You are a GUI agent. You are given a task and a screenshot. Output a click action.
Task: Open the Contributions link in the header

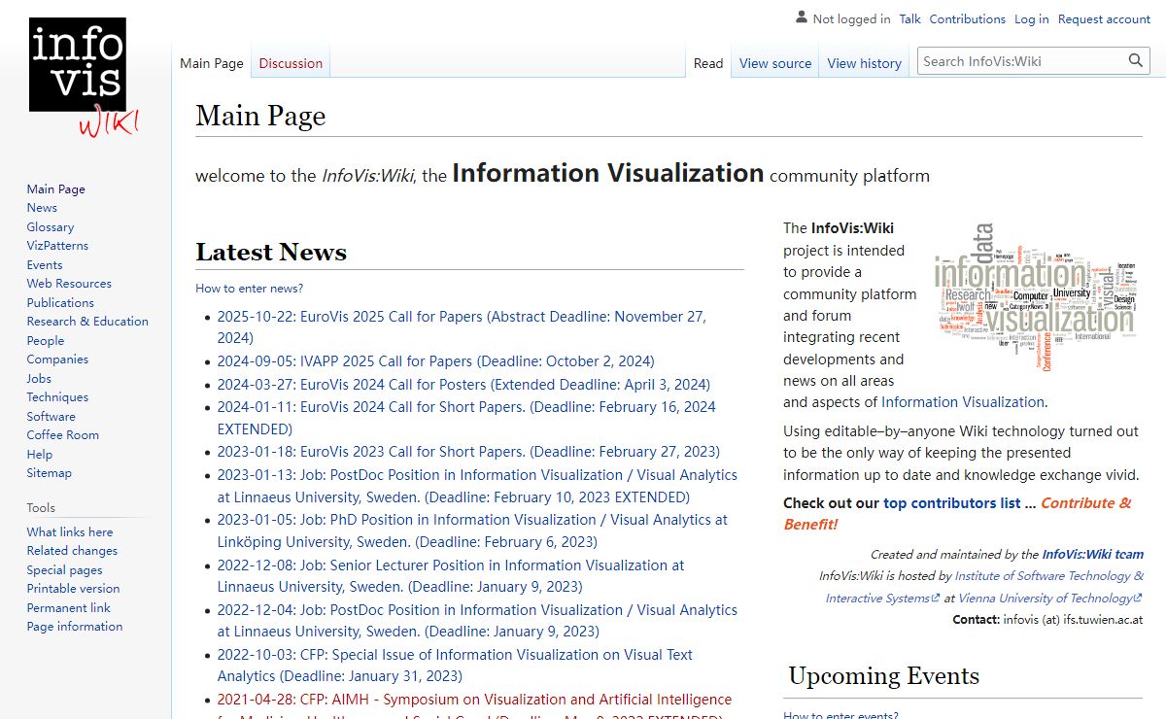pyautogui.click(x=968, y=18)
